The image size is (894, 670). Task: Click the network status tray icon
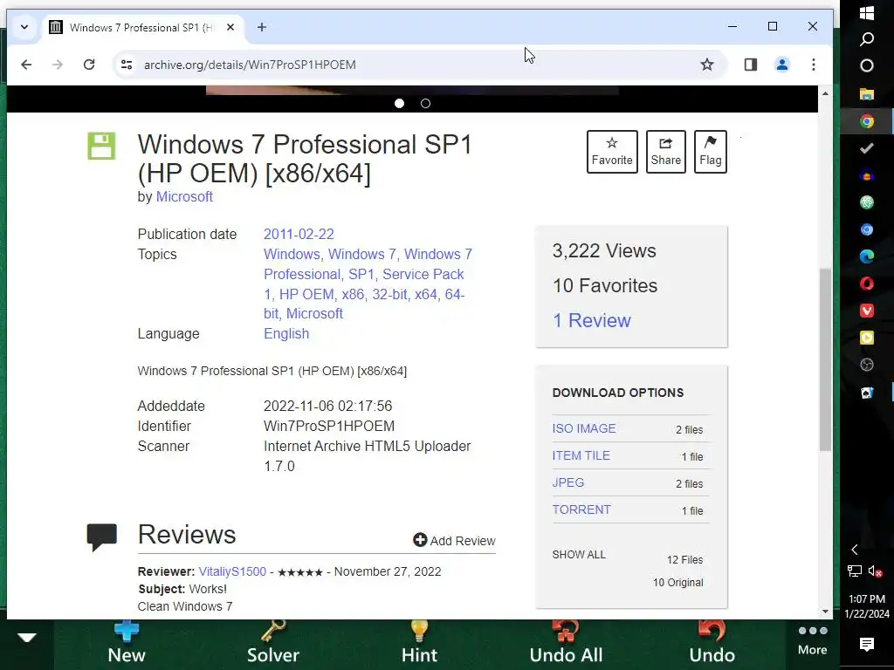point(854,571)
